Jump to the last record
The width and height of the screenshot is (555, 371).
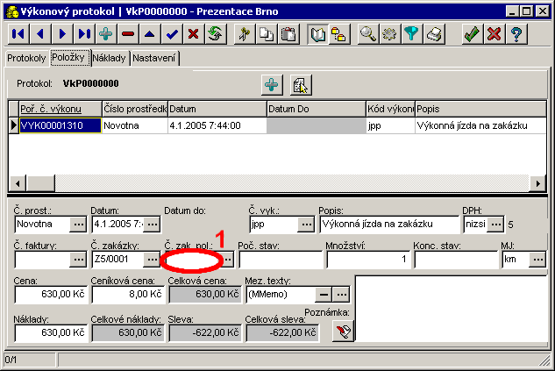[83, 34]
